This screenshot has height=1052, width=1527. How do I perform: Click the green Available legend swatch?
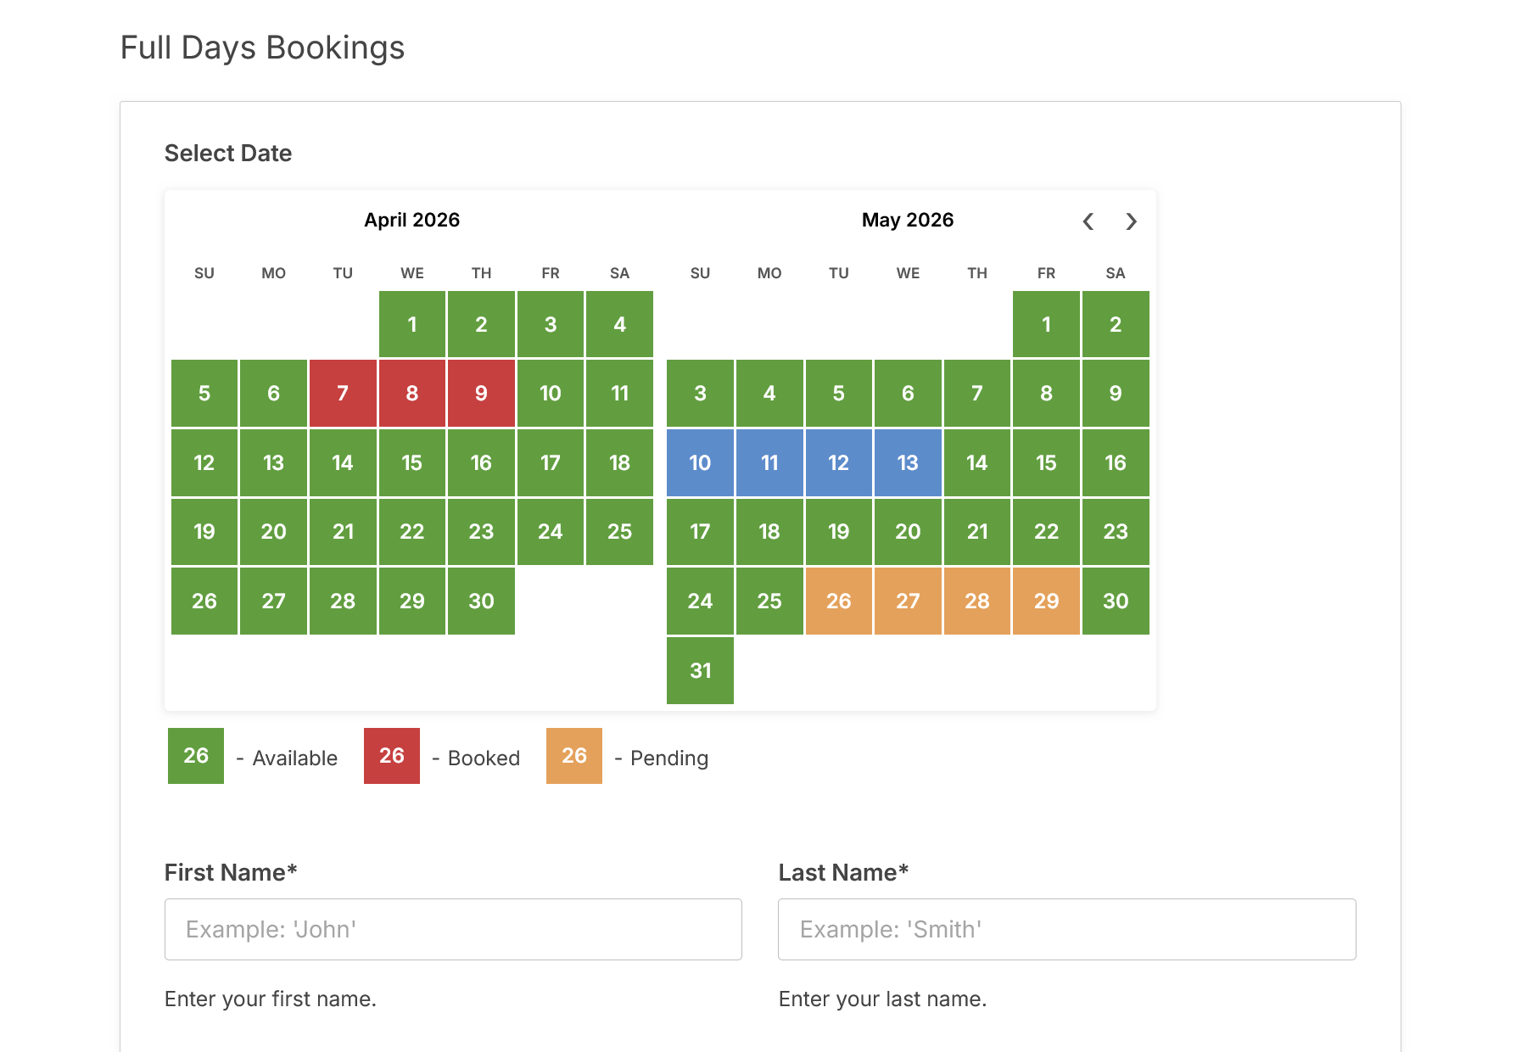pyautogui.click(x=195, y=756)
